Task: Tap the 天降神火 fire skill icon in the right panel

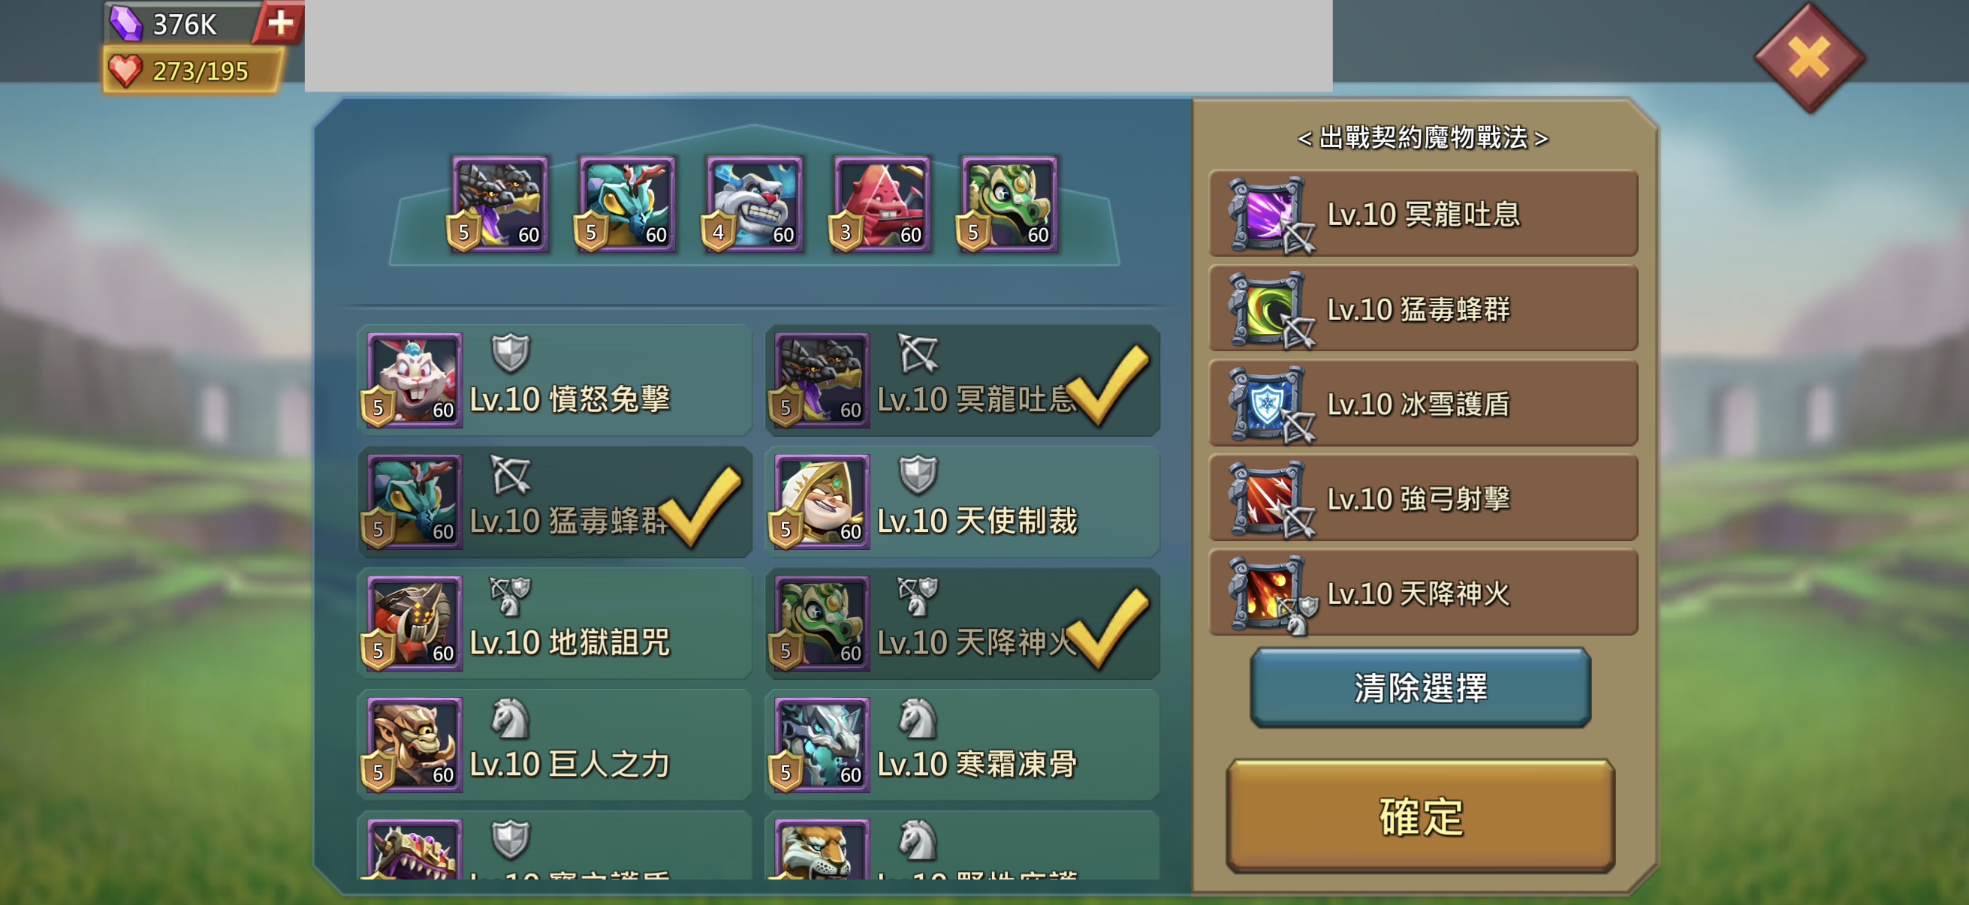Action: [1268, 594]
